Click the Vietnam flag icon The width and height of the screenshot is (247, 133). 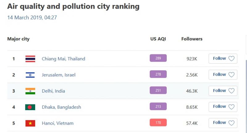coord(30,123)
